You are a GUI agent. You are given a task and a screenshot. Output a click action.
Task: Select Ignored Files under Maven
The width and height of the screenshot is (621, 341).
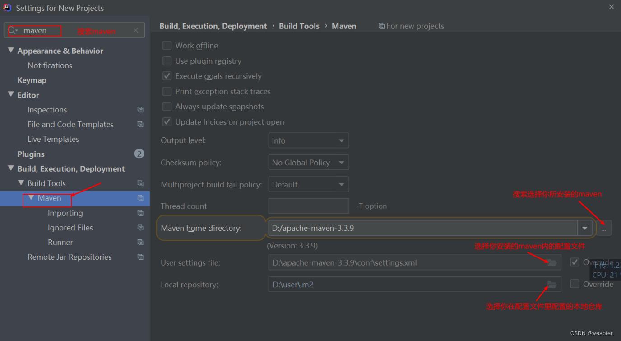[70, 228]
